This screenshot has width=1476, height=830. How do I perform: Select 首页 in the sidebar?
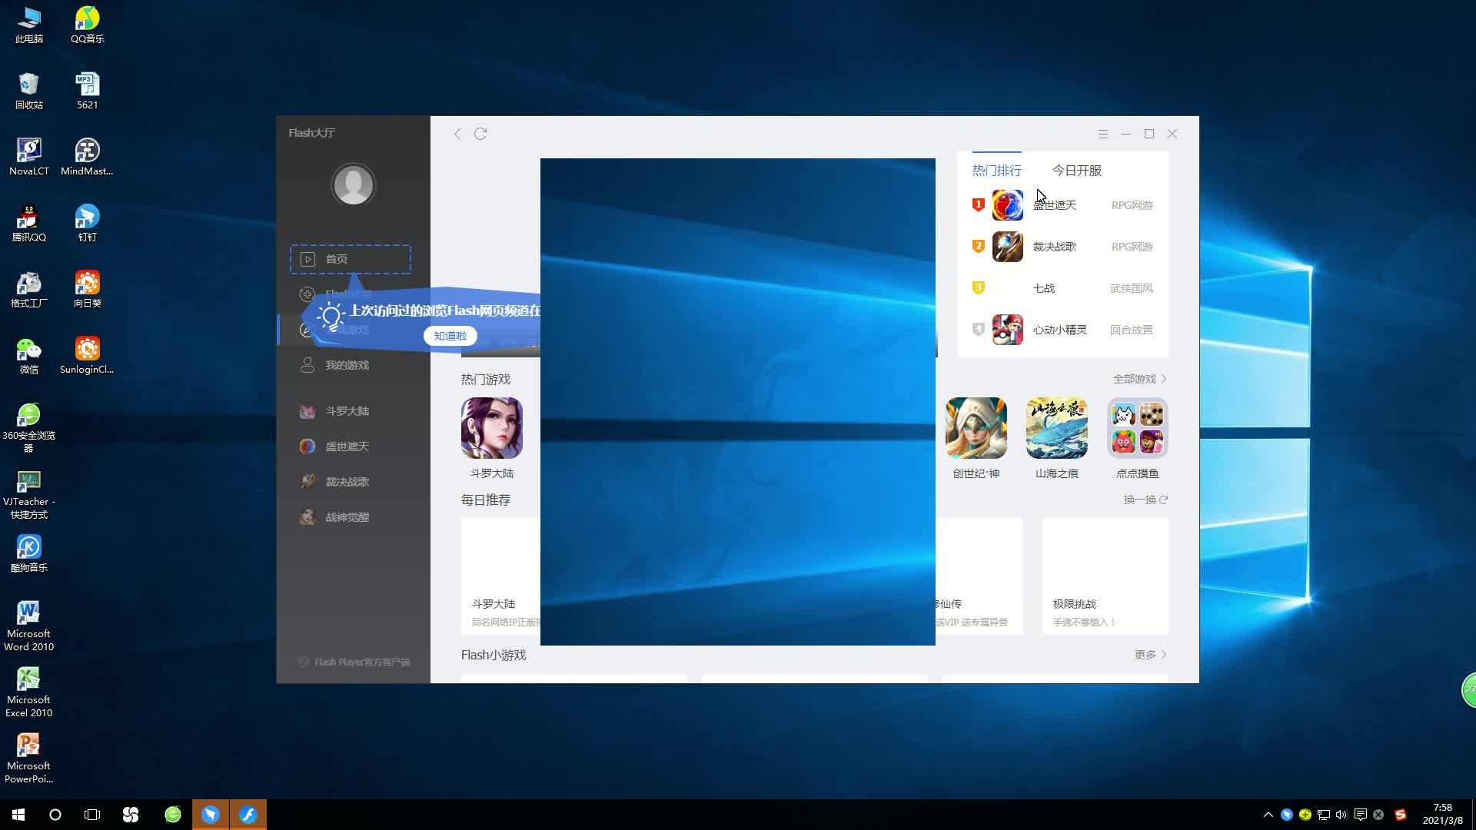point(351,259)
